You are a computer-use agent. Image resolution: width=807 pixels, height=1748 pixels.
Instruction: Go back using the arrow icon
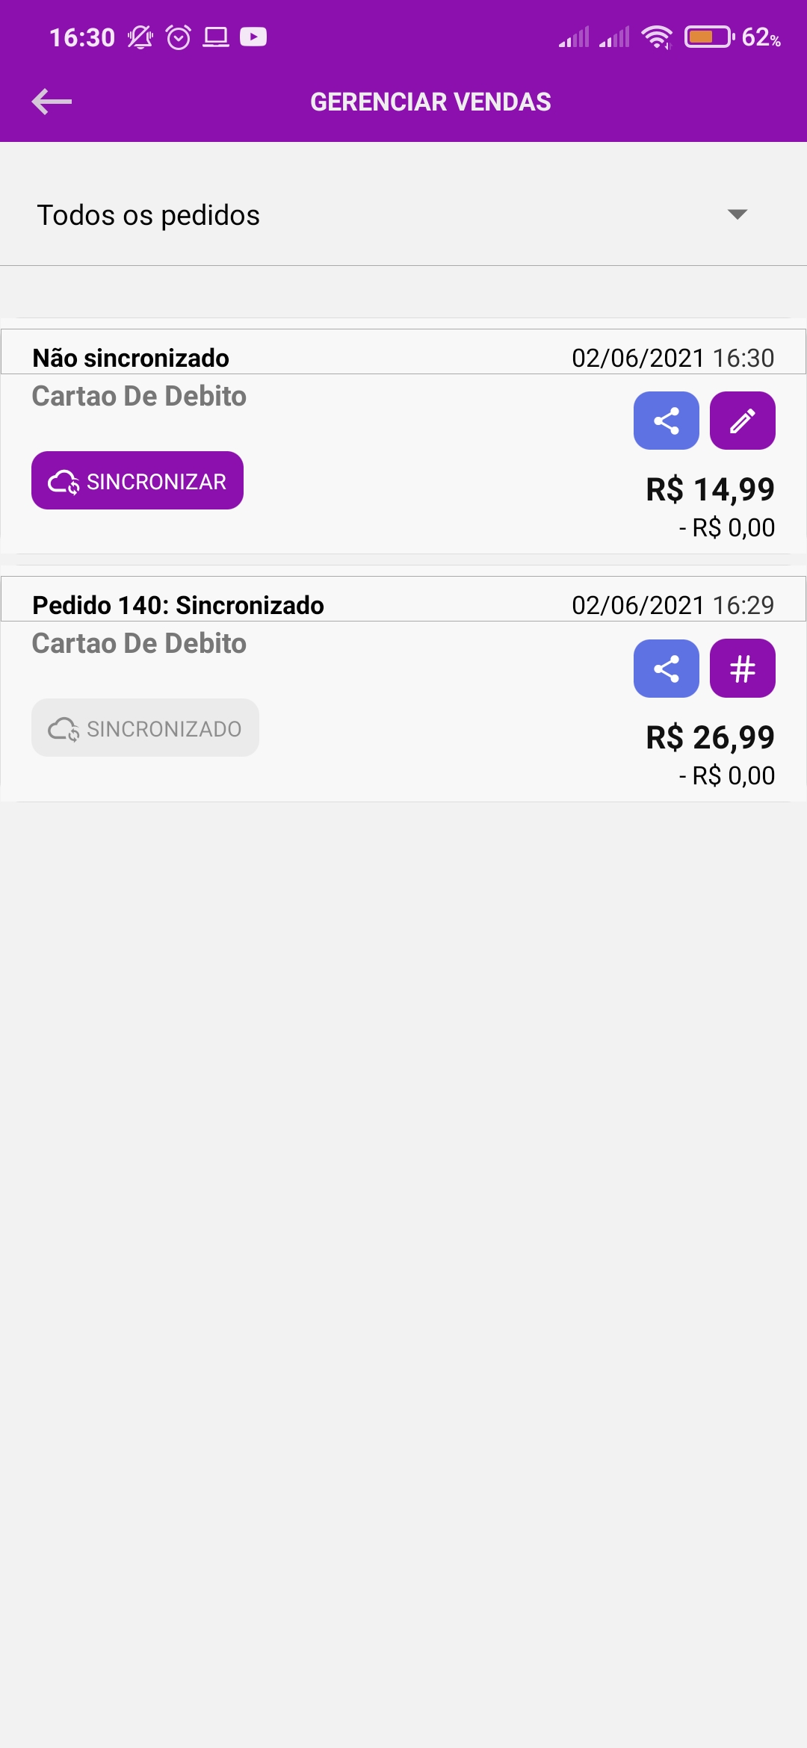coord(52,102)
